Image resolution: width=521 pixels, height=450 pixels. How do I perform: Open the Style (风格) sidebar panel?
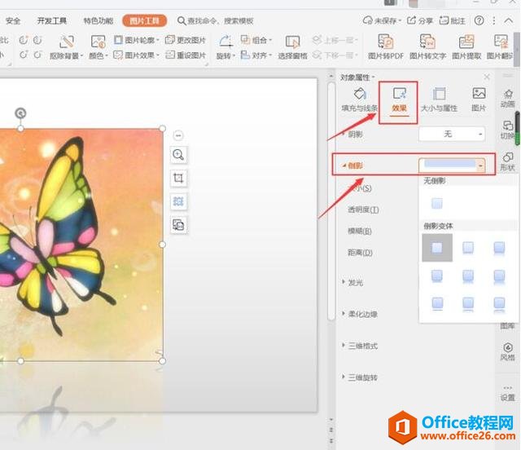point(508,351)
